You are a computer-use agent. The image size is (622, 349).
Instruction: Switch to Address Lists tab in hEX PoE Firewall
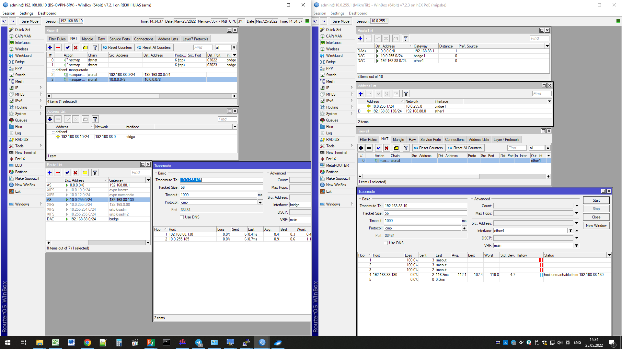(479, 140)
